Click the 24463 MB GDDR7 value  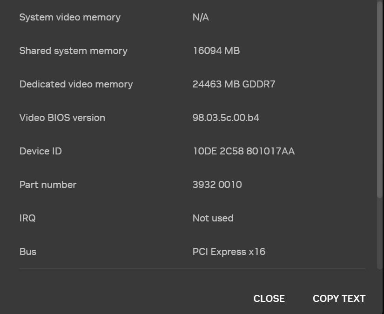pos(234,84)
